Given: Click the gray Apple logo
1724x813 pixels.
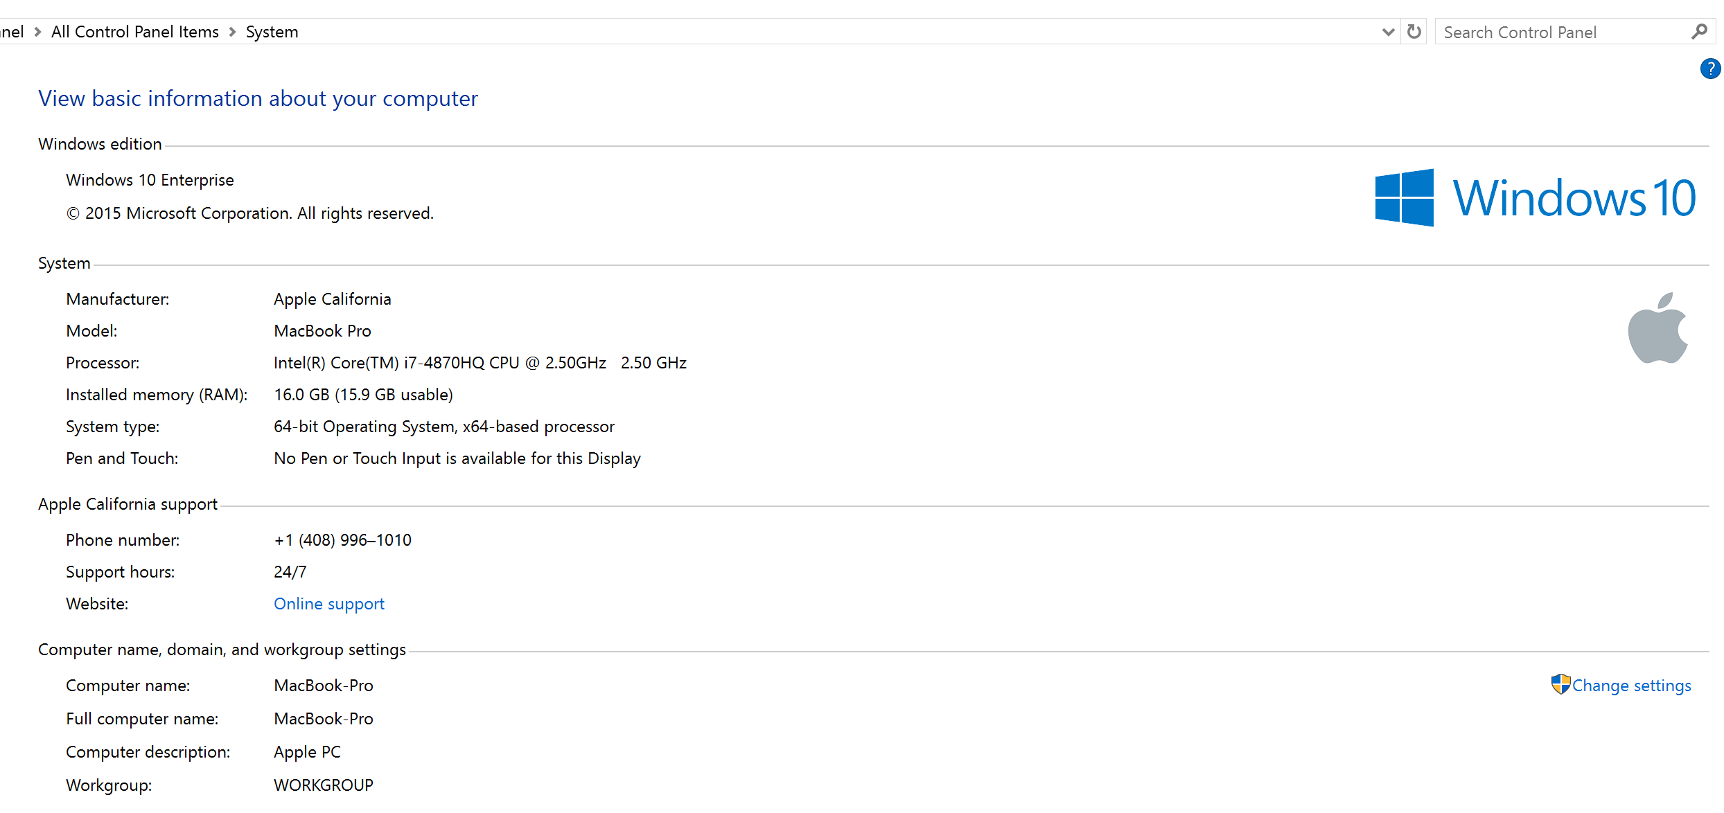Looking at the screenshot, I should [1657, 328].
